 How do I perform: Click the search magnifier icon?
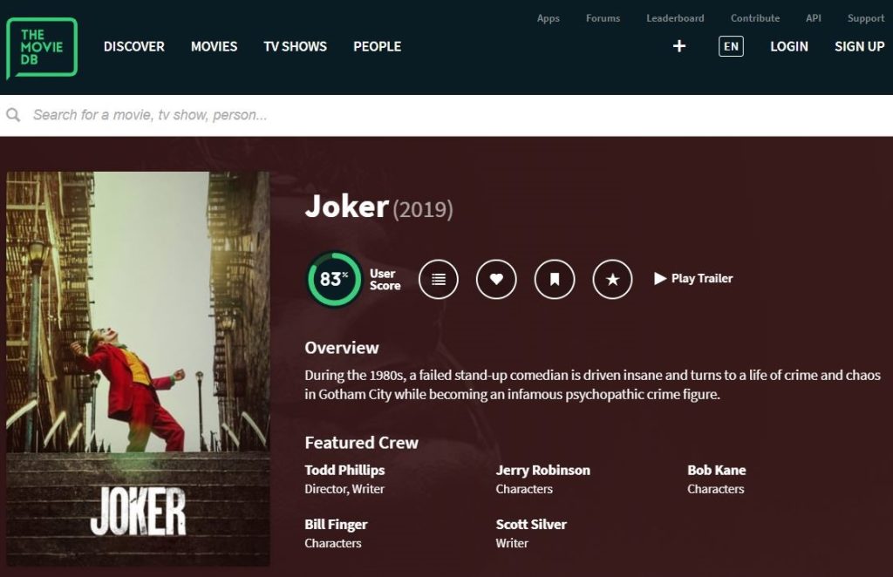[x=14, y=115]
